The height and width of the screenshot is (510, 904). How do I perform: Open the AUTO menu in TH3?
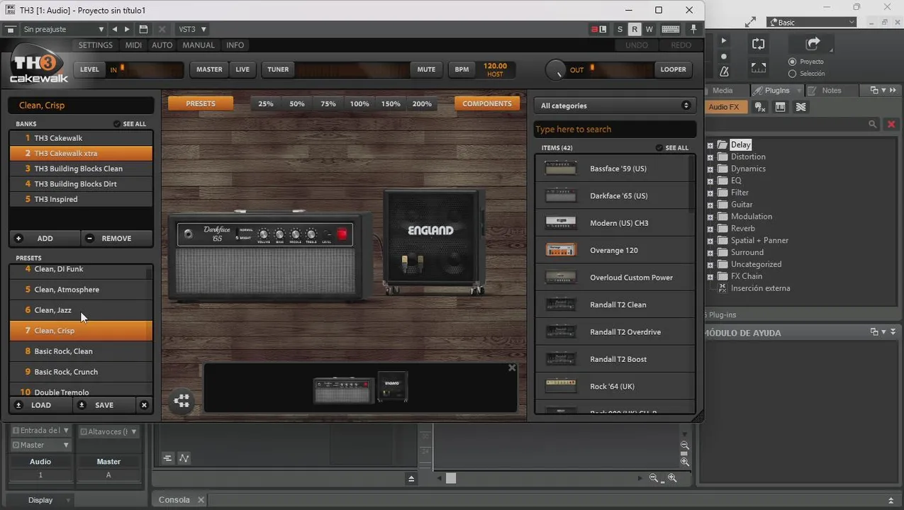coord(162,45)
